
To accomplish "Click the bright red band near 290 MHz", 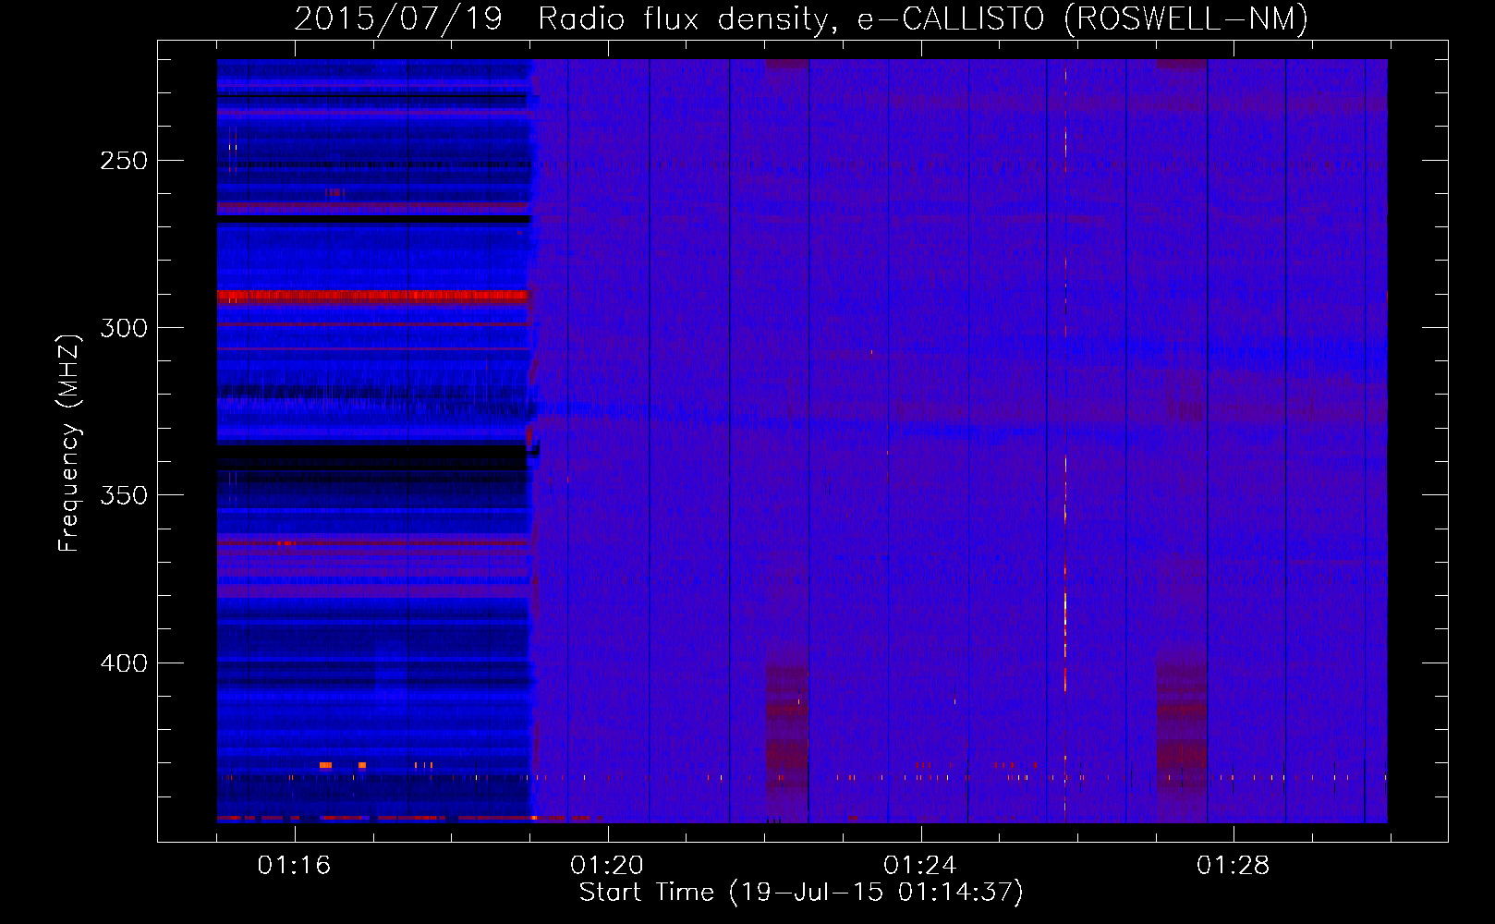I will (371, 297).
